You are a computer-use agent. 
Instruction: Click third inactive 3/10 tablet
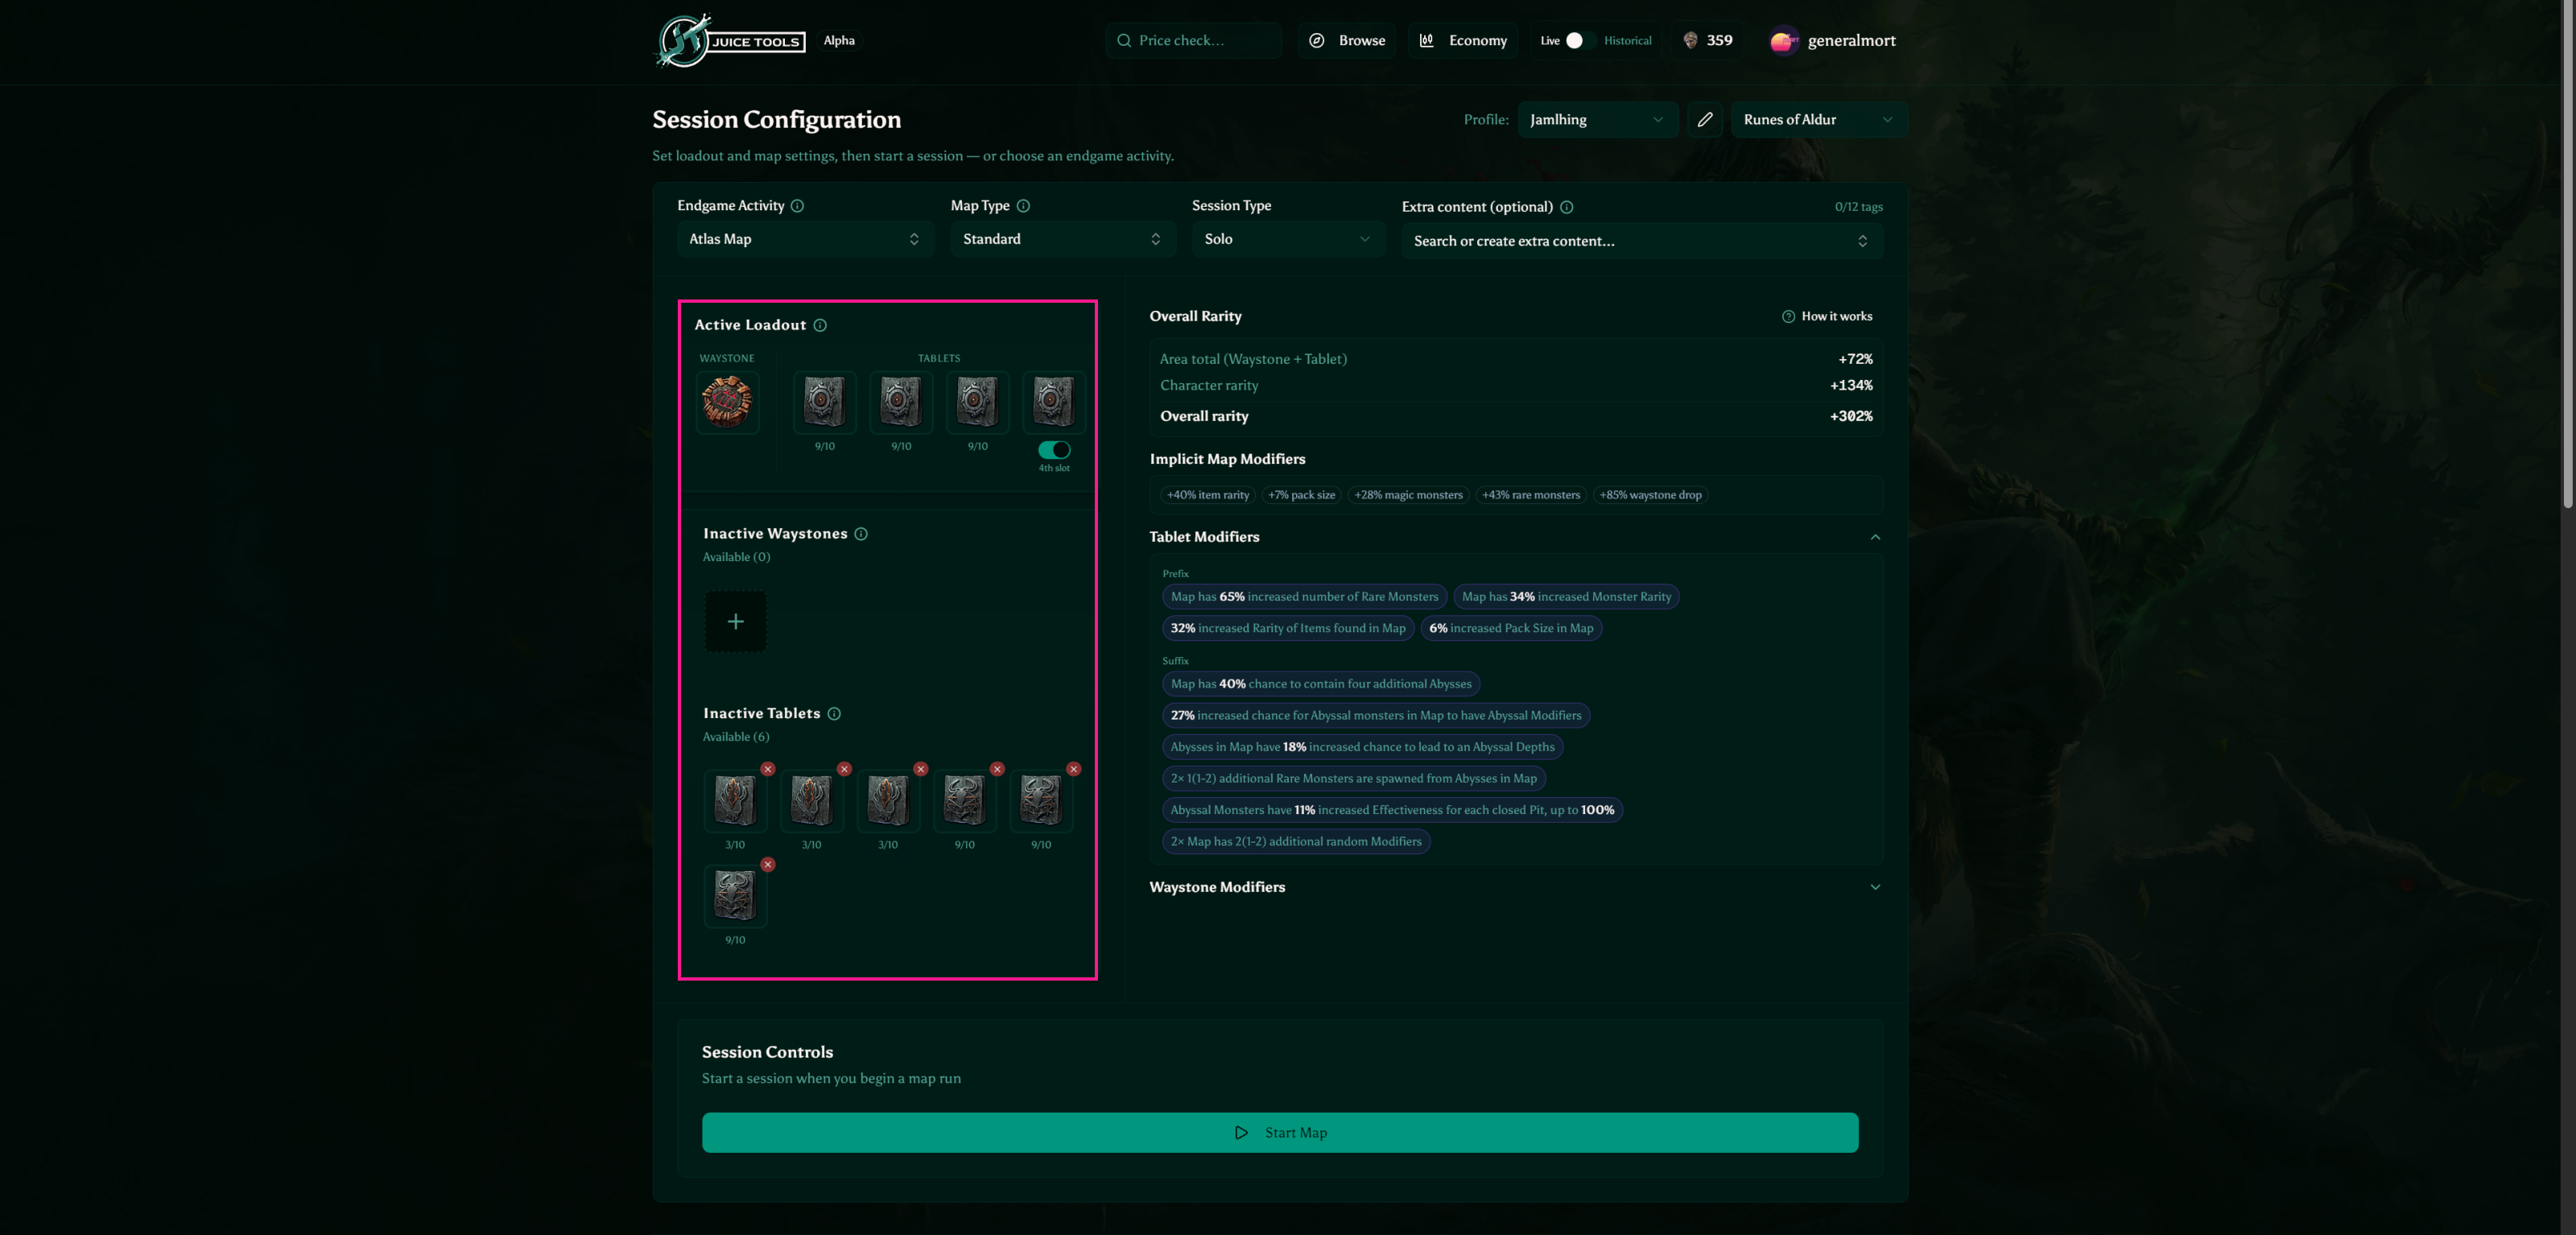pos(888,800)
